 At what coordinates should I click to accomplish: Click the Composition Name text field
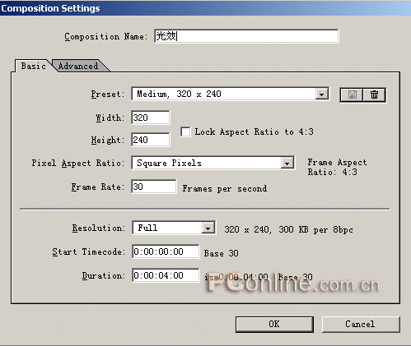(x=246, y=36)
